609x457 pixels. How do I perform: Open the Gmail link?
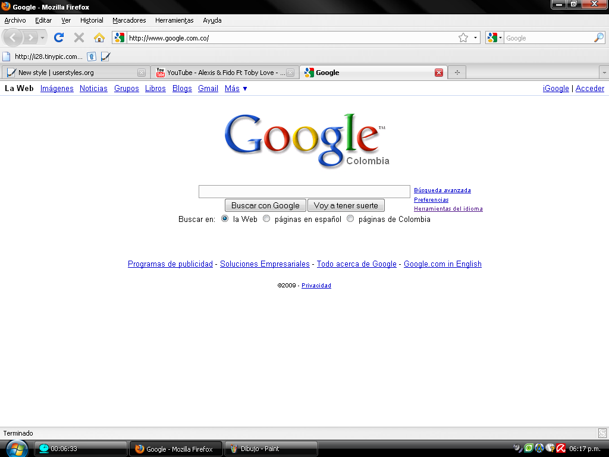click(x=208, y=89)
